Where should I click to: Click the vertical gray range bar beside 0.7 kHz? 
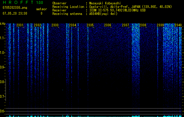click(x=6, y=90)
